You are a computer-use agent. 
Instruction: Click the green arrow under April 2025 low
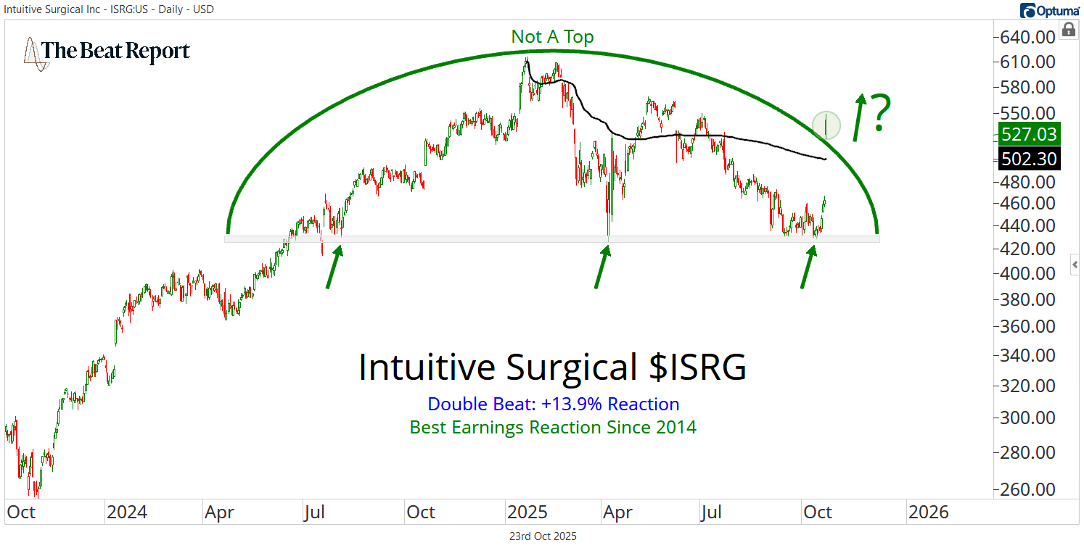click(x=602, y=267)
